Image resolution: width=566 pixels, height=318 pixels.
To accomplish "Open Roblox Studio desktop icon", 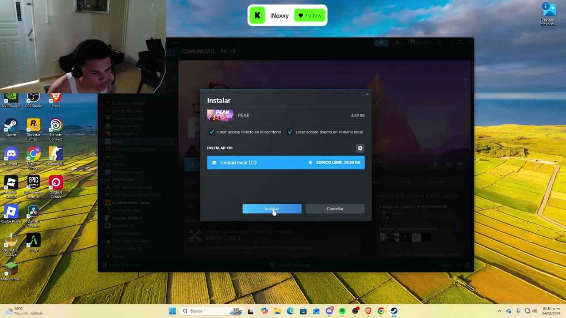I will point(11,188).
